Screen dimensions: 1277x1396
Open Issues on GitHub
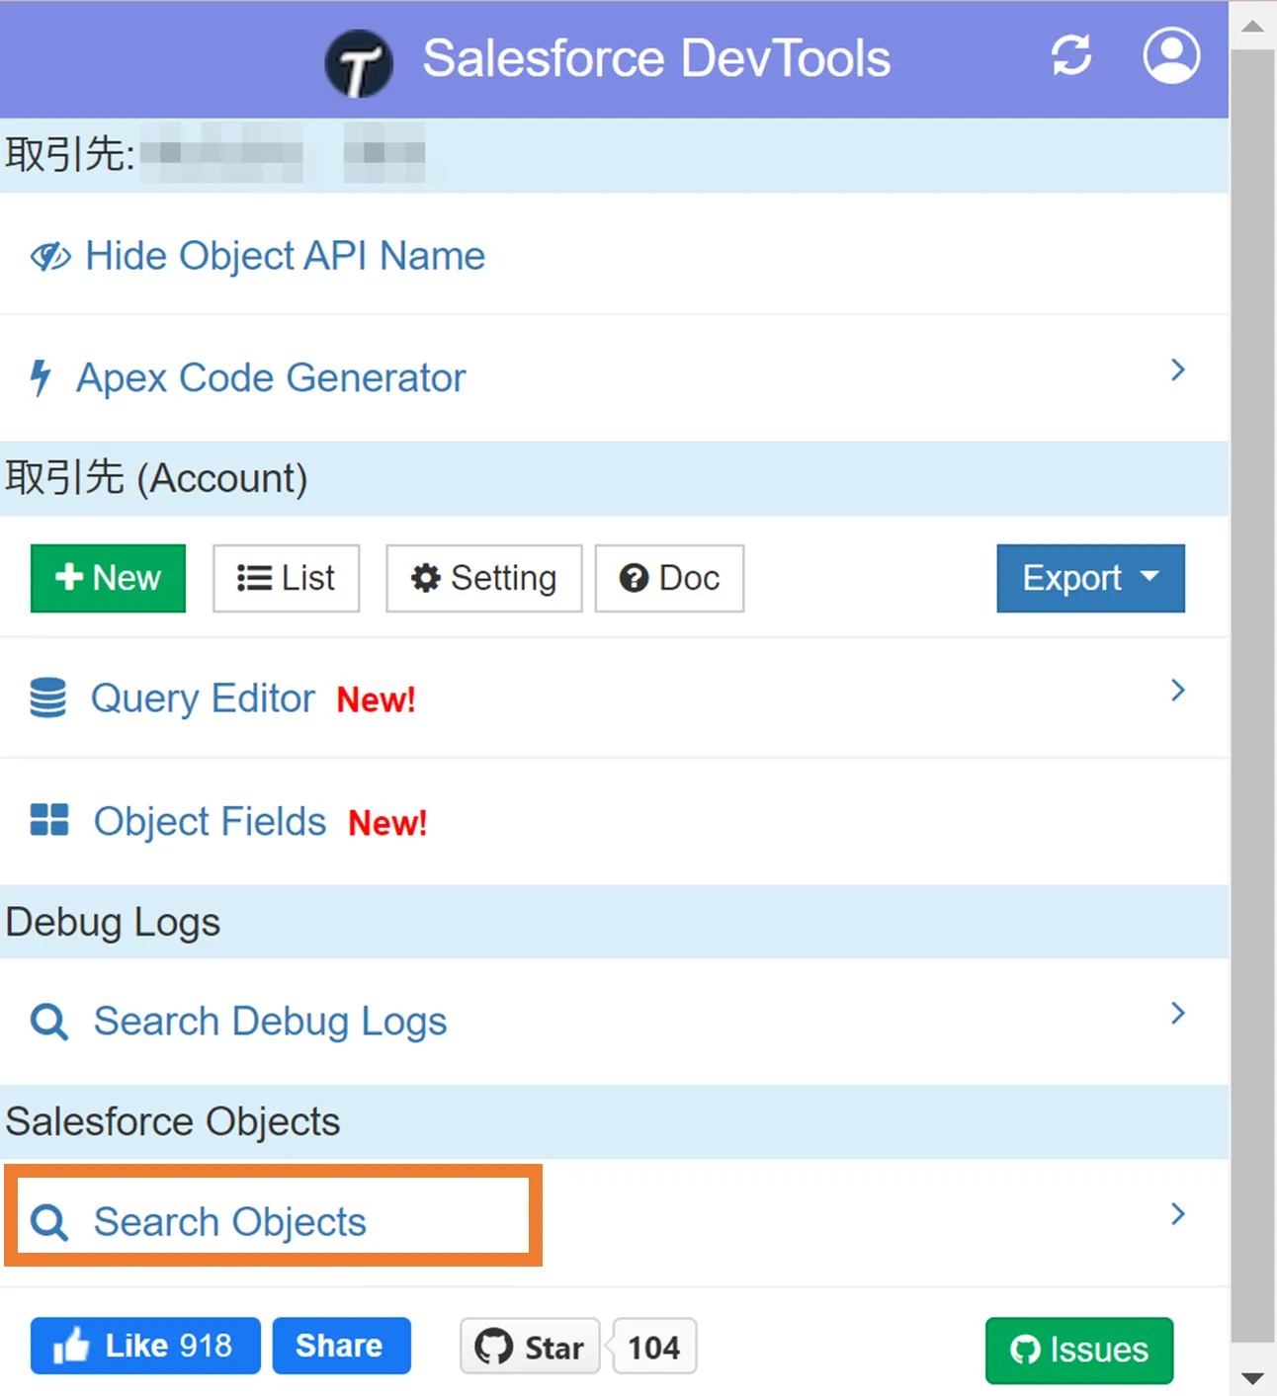click(1078, 1350)
